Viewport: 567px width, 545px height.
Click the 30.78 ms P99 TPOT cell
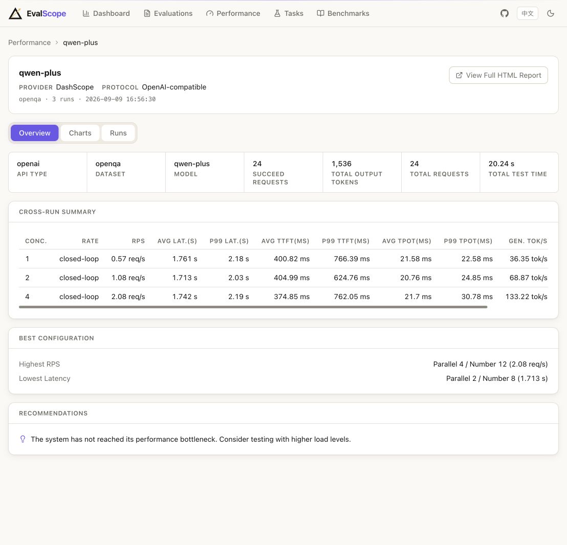point(477,297)
